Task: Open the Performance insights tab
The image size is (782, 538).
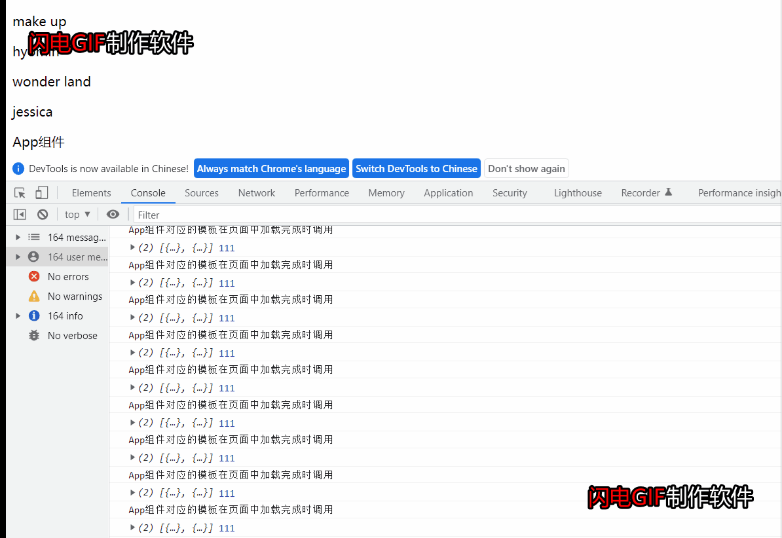Action: [x=739, y=193]
